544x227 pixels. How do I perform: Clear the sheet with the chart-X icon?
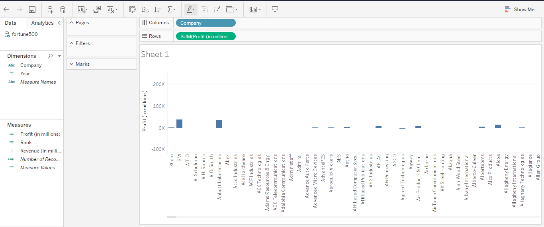pos(110,10)
